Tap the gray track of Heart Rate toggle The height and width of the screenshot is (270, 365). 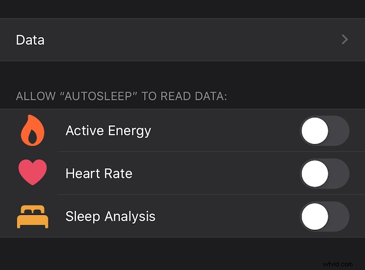click(x=339, y=174)
